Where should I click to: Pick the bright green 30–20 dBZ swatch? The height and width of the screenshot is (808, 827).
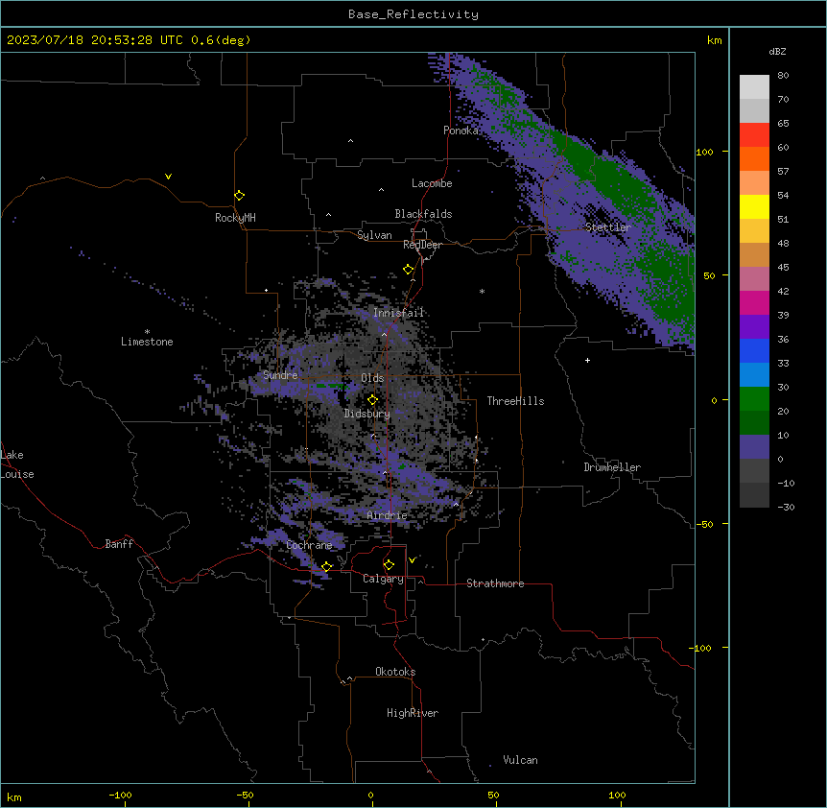pos(754,399)
